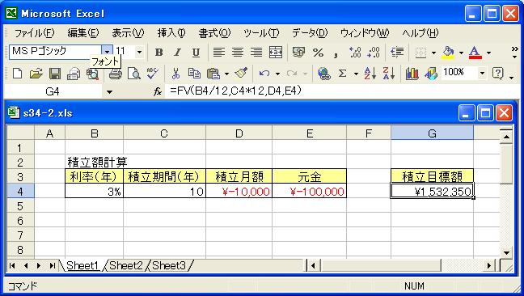
Task: Click the Print icon in toolbar
Action: [116, 74]
